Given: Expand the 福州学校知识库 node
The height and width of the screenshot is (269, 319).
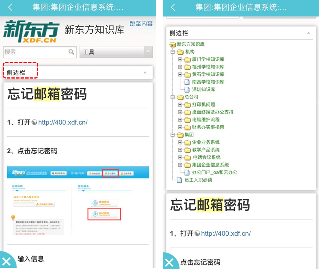Looking at the screenshot, I should pos(180,67).
